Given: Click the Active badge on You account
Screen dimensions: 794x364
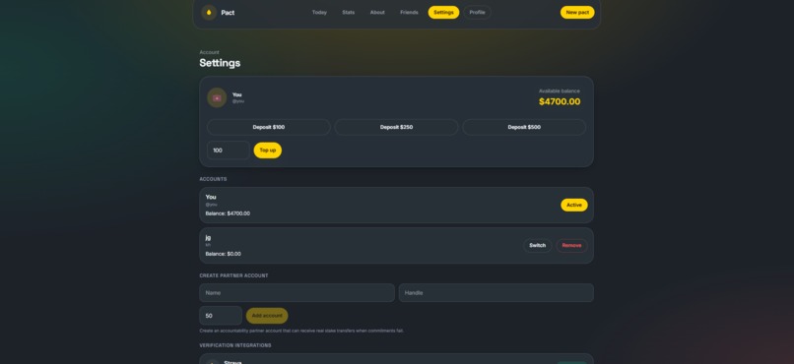Looking at the screenshot, I should coord(574,206).
